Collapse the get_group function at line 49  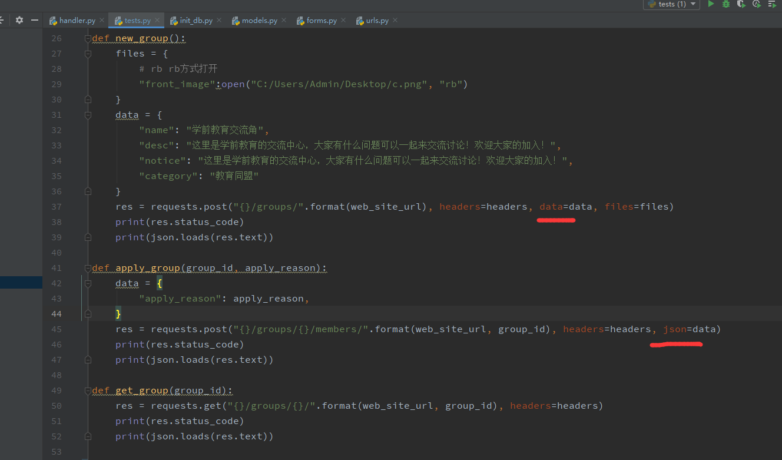(x=88, y=390)
